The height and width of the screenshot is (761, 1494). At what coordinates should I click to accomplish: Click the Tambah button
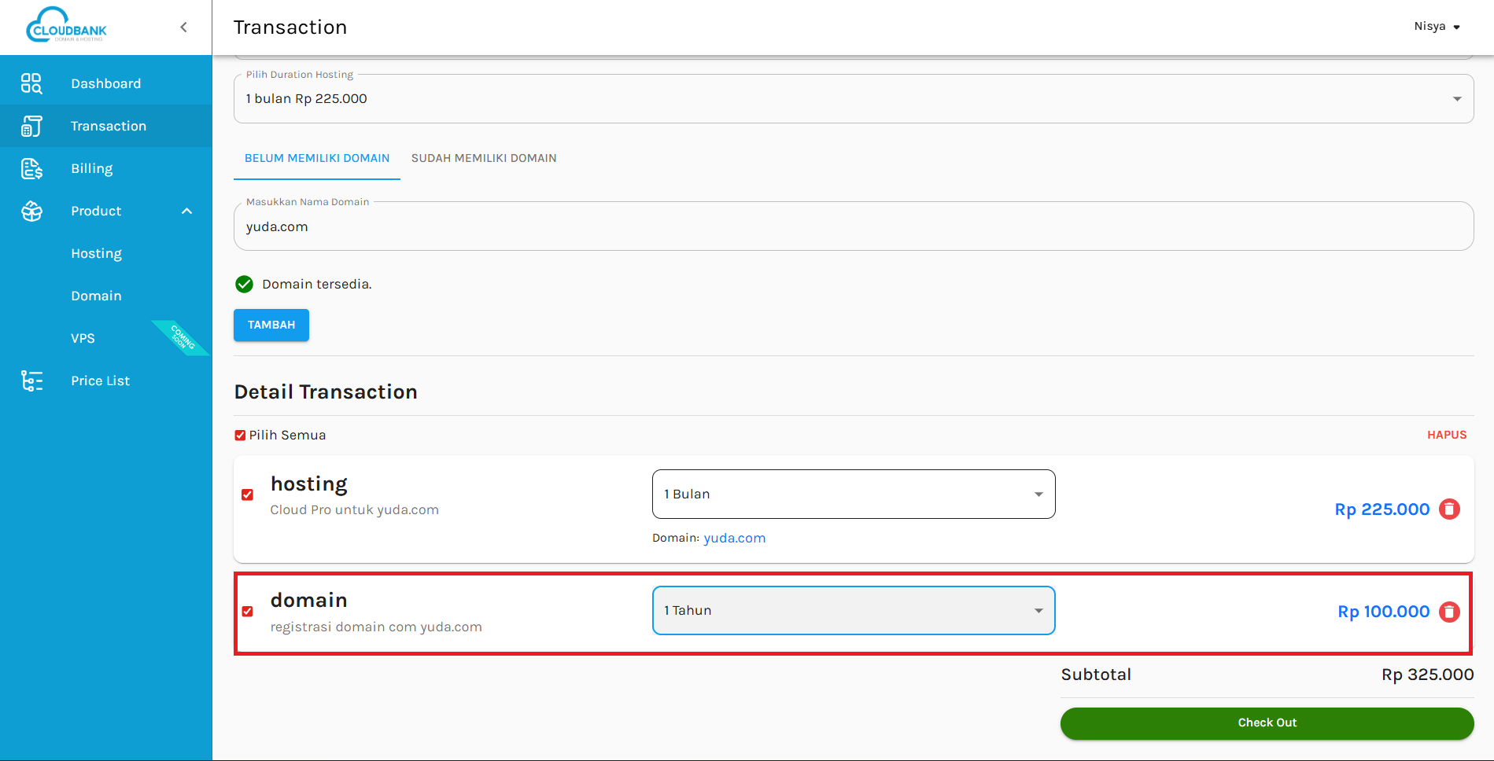(x=271, y=325)
